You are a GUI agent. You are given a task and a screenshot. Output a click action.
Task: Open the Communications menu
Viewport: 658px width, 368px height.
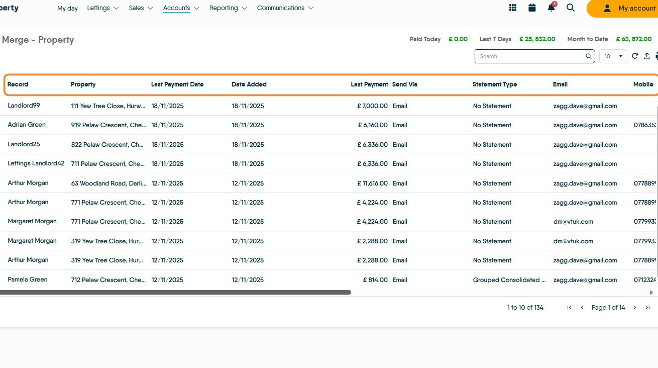point(285,8)
